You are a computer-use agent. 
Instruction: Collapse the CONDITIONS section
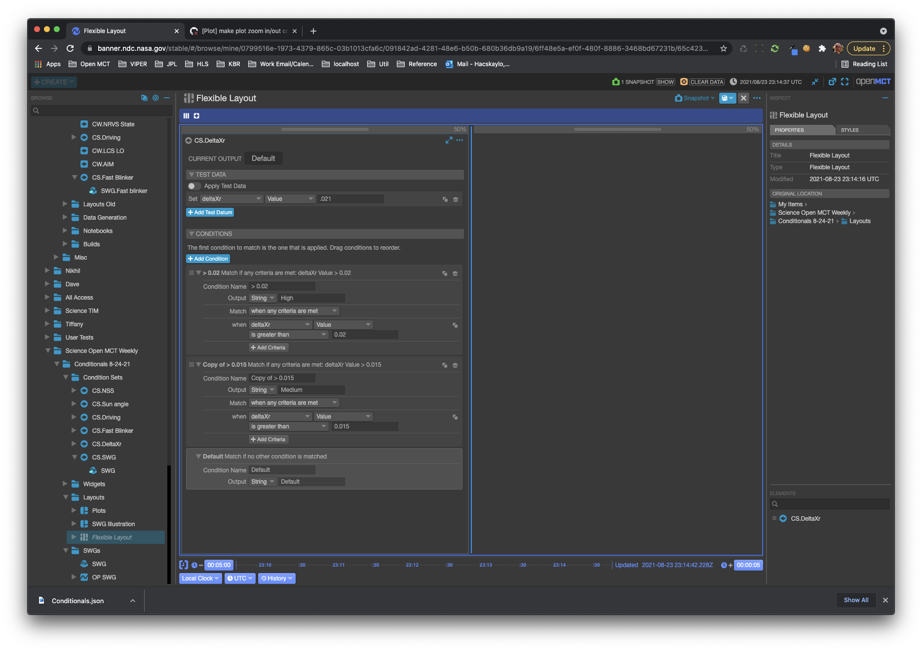[192, 233]
